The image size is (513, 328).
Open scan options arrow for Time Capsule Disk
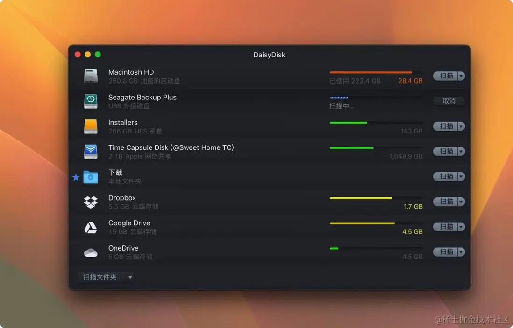461,151
